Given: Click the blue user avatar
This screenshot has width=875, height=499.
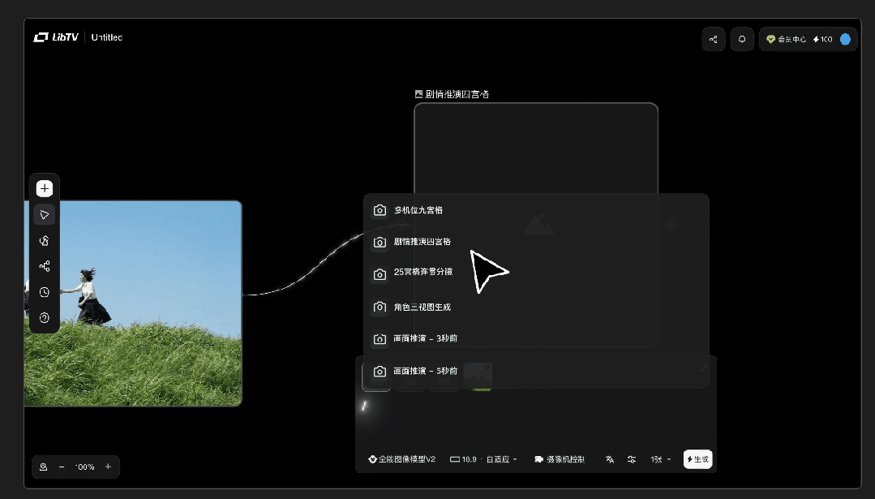Looking at the screenshot, I should 845,39.
